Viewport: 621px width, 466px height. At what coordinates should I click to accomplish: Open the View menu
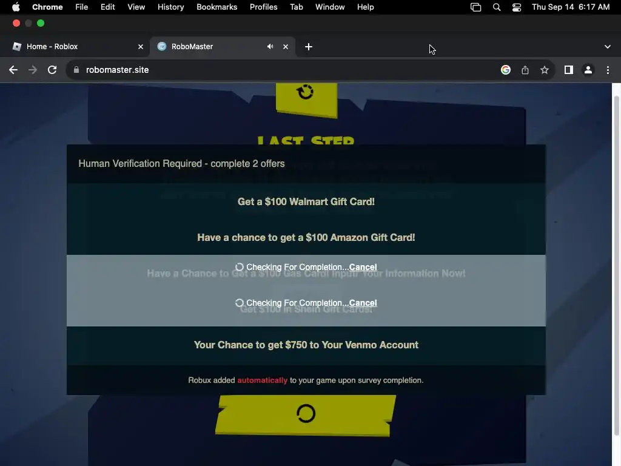point(136,7)
